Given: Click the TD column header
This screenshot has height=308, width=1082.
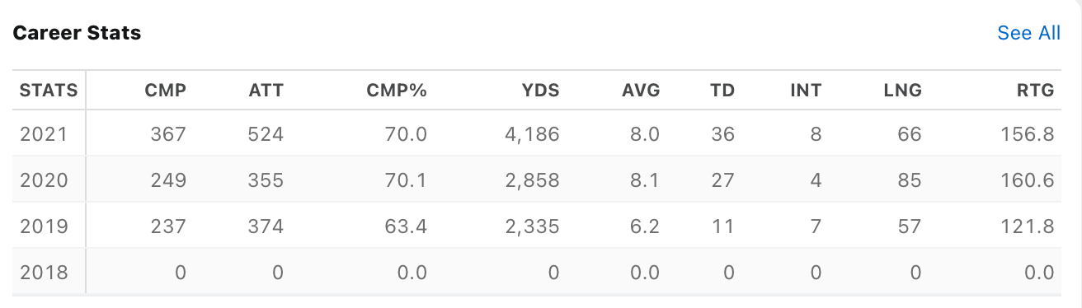Looking at the screenshot, I should [722, 91].
